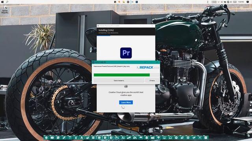The width and height of the screenshot is (252, 141).
Task: Click the green extraction progress bar
Action: (122, 75)
